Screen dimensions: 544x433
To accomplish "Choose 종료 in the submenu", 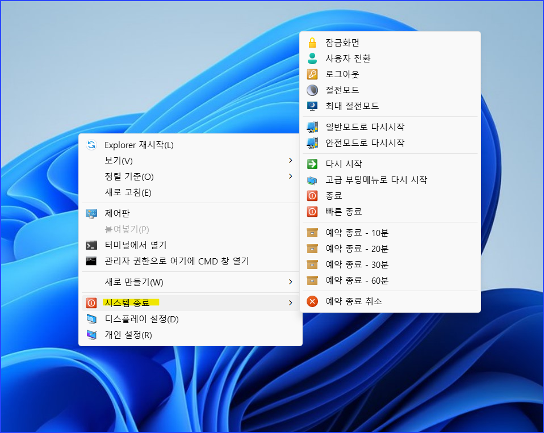I will (390, 196).
